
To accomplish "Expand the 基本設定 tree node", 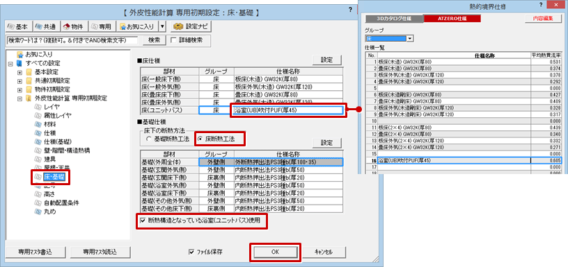I will (x=19, y=72).
